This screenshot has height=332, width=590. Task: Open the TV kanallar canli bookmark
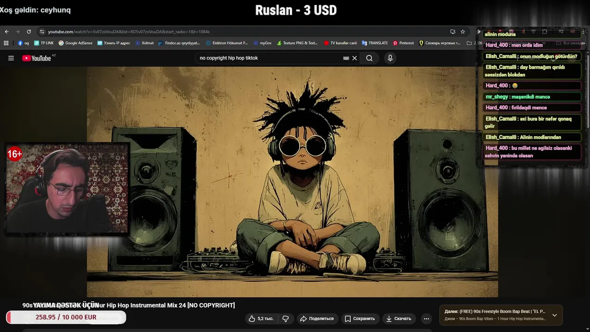click(x=340, y=43)
